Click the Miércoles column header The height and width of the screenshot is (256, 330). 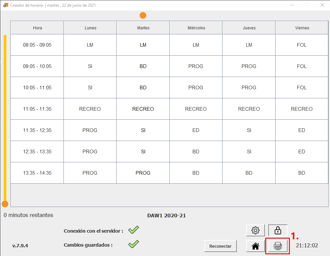[196, 28]
